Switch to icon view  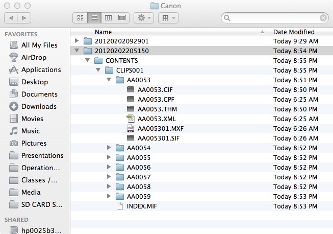click(x=80, y=18)
